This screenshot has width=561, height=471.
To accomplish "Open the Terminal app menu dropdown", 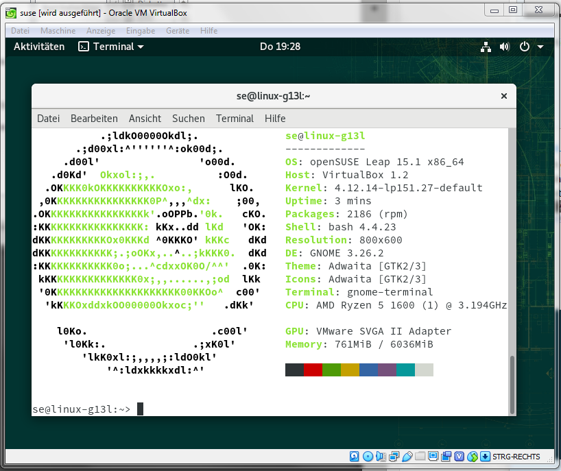I will (110, 47).
